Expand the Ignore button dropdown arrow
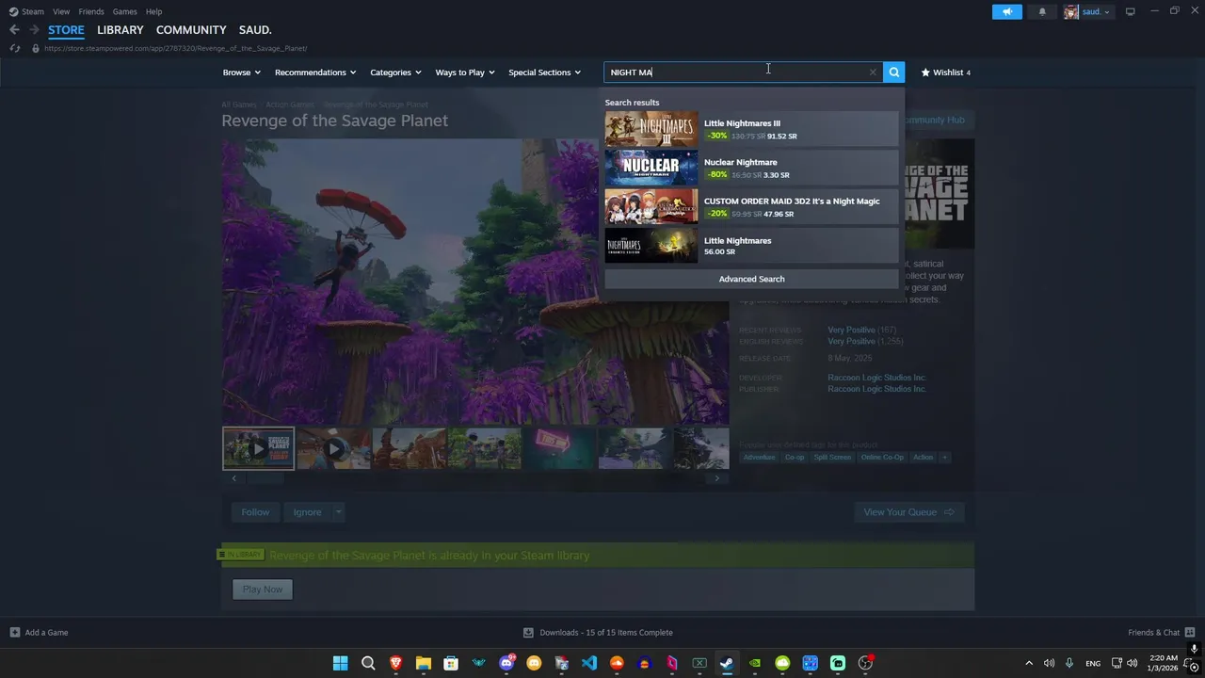1205x678 pixels. 339,512
